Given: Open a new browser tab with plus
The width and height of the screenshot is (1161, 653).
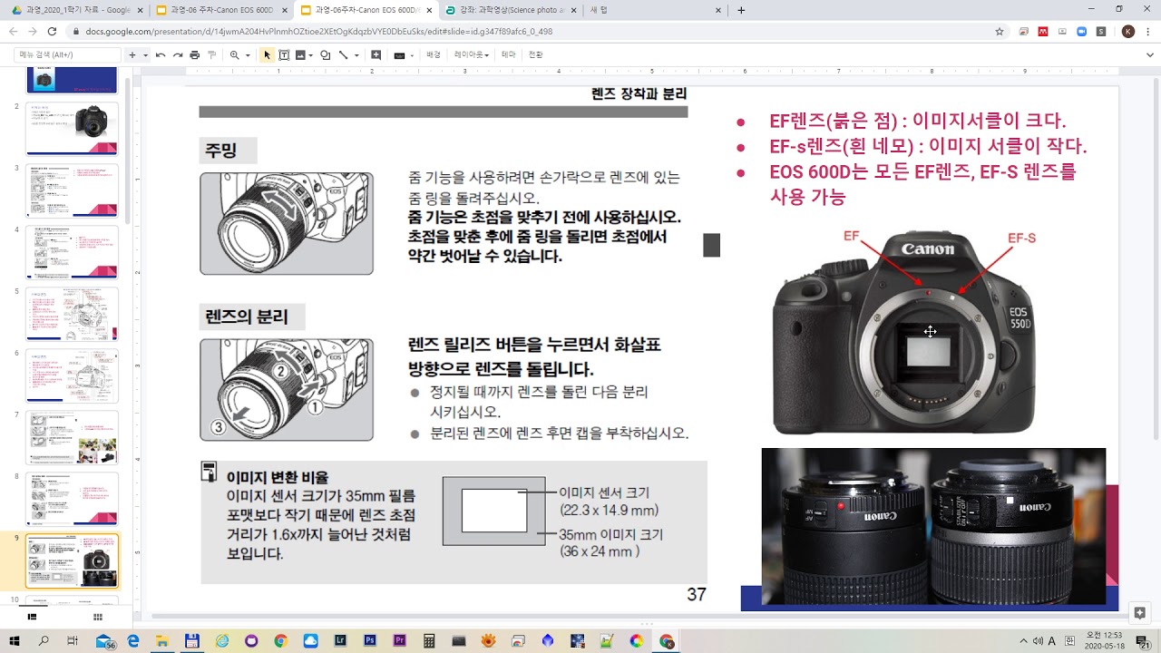Looking at the screenshot, I should pos(741,10).
